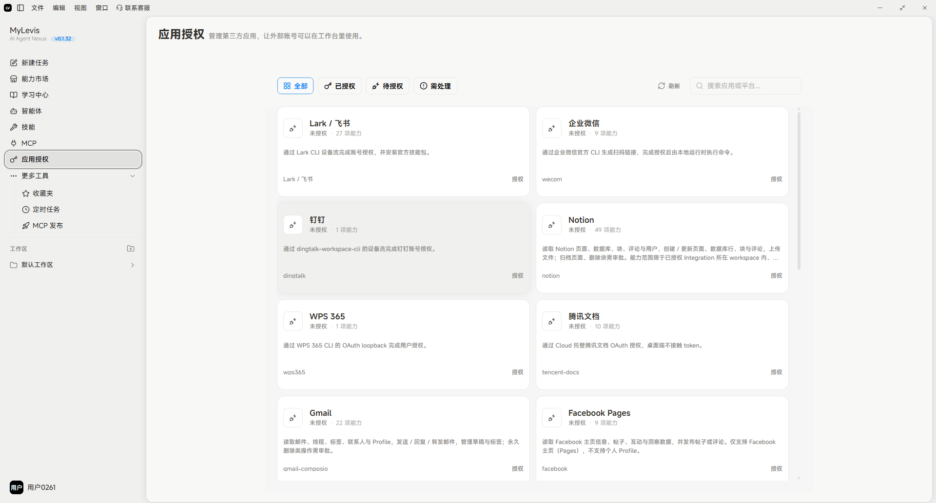The height and width of the screenshot is (503, 936).
Task: Authorize WPS 365 via 授权
Action: 518,372
